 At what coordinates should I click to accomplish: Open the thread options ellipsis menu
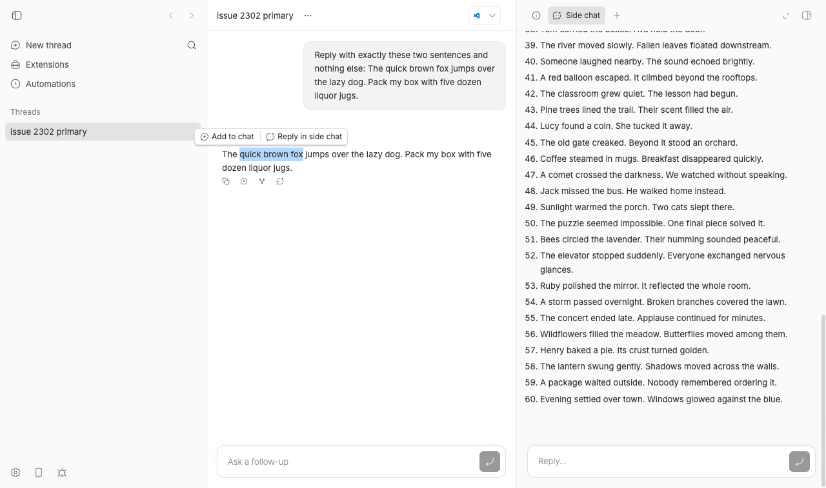click(308, 15)
